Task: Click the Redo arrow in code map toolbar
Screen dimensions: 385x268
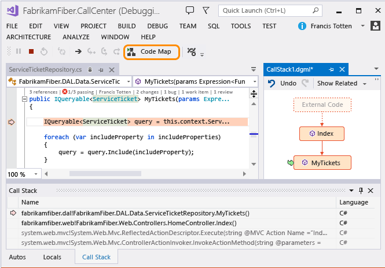Action: coord(305,83)
